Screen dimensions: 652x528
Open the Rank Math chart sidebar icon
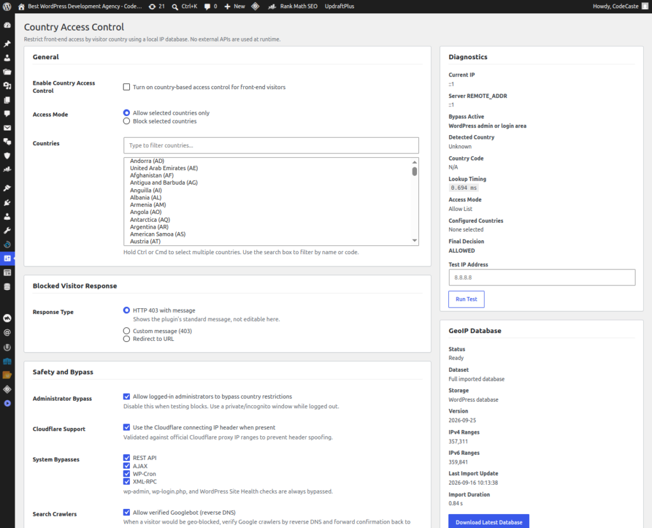coord(7,170)
